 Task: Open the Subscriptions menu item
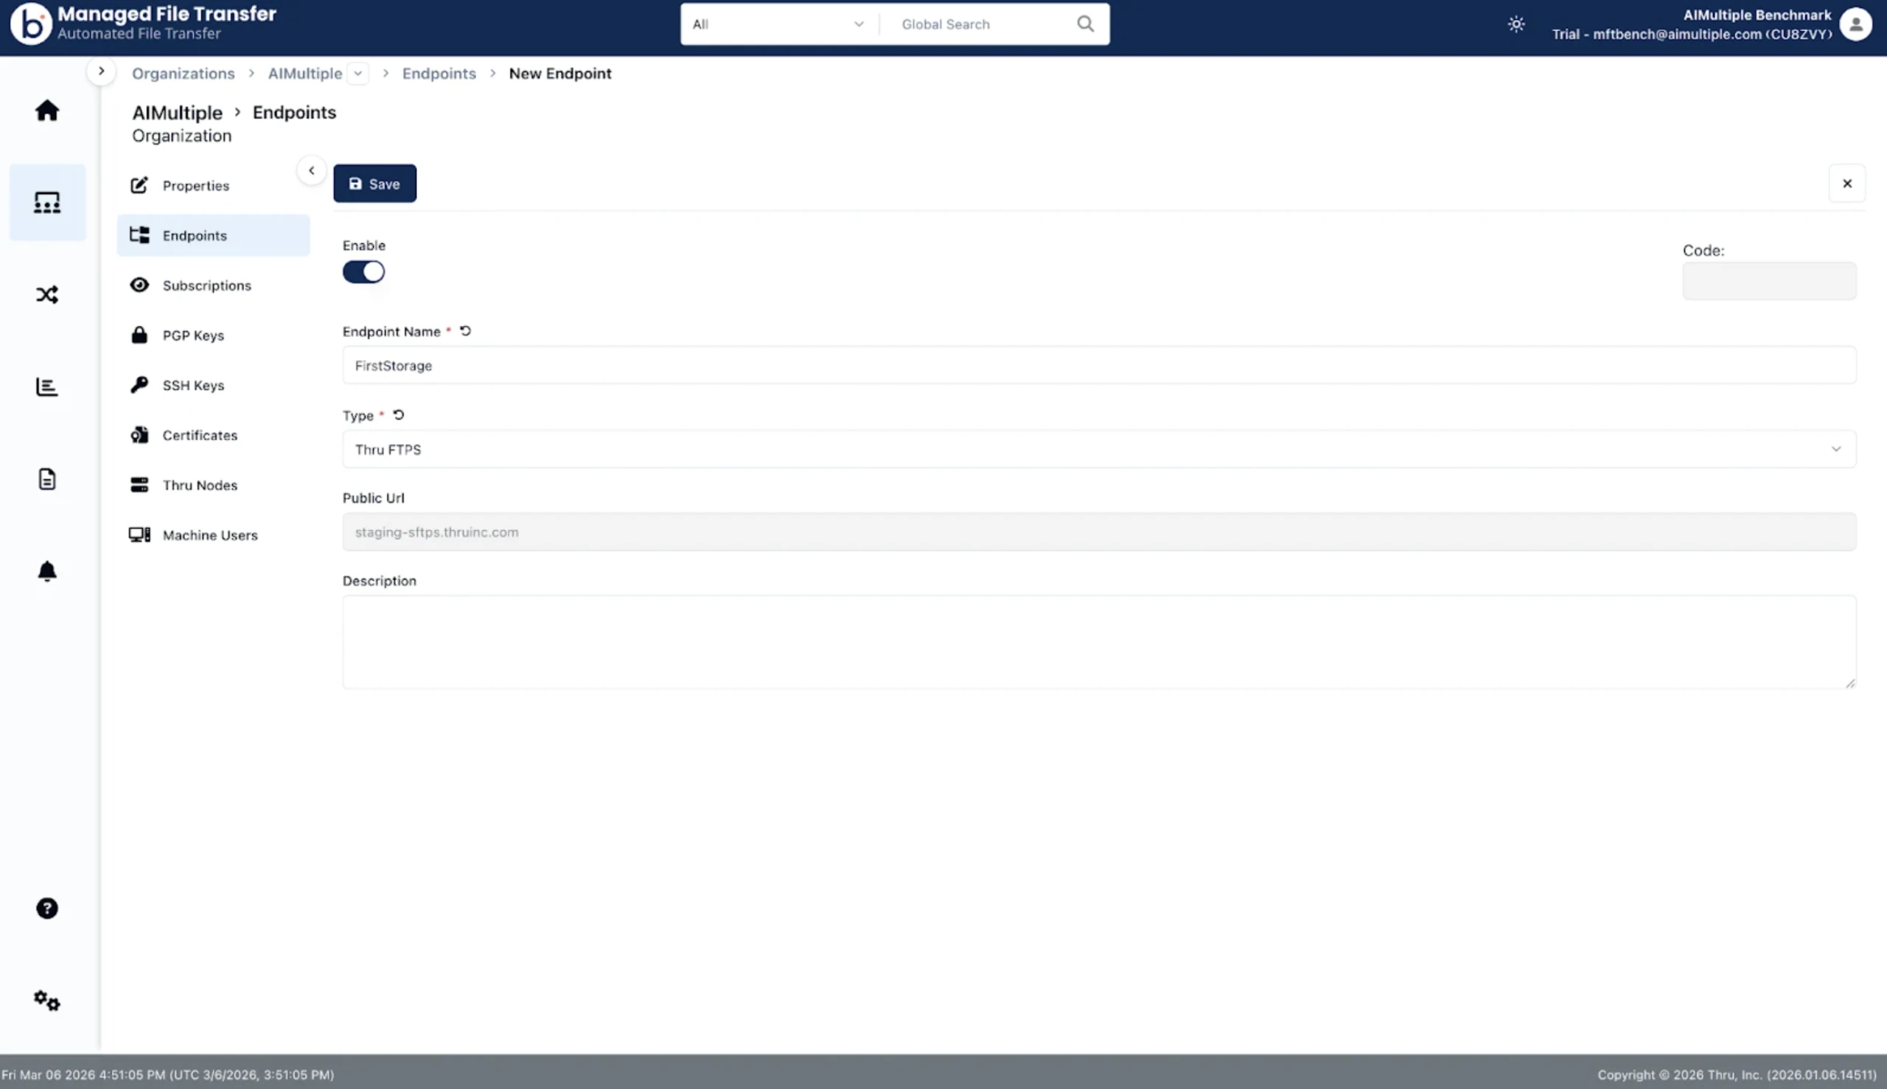tap(213, 286)
